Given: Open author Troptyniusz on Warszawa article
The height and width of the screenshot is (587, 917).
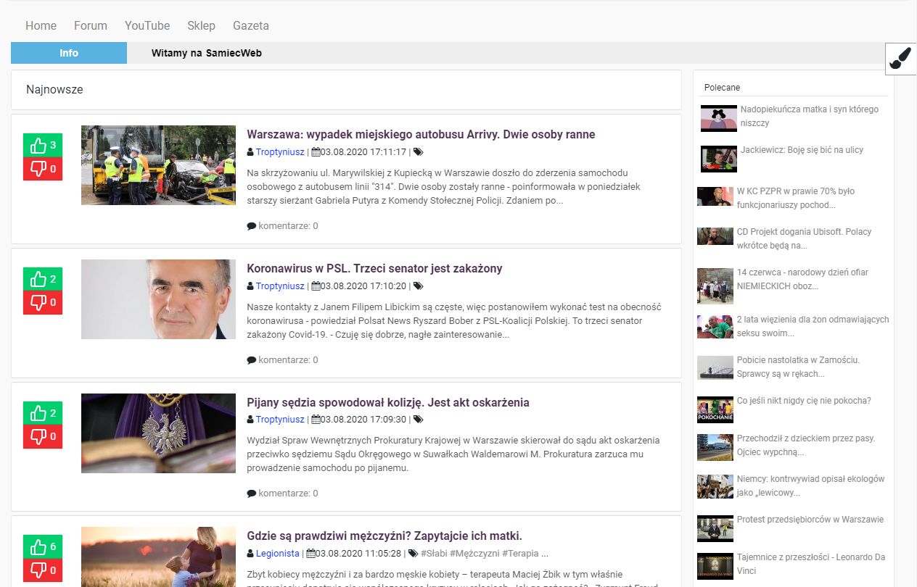Looking at the screenshot, I should coord(280,152).
